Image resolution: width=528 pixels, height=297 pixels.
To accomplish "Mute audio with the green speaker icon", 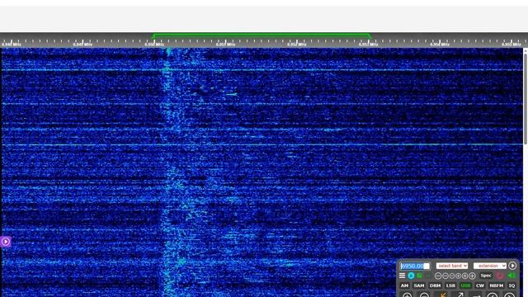I will click(x=511, y=275).
